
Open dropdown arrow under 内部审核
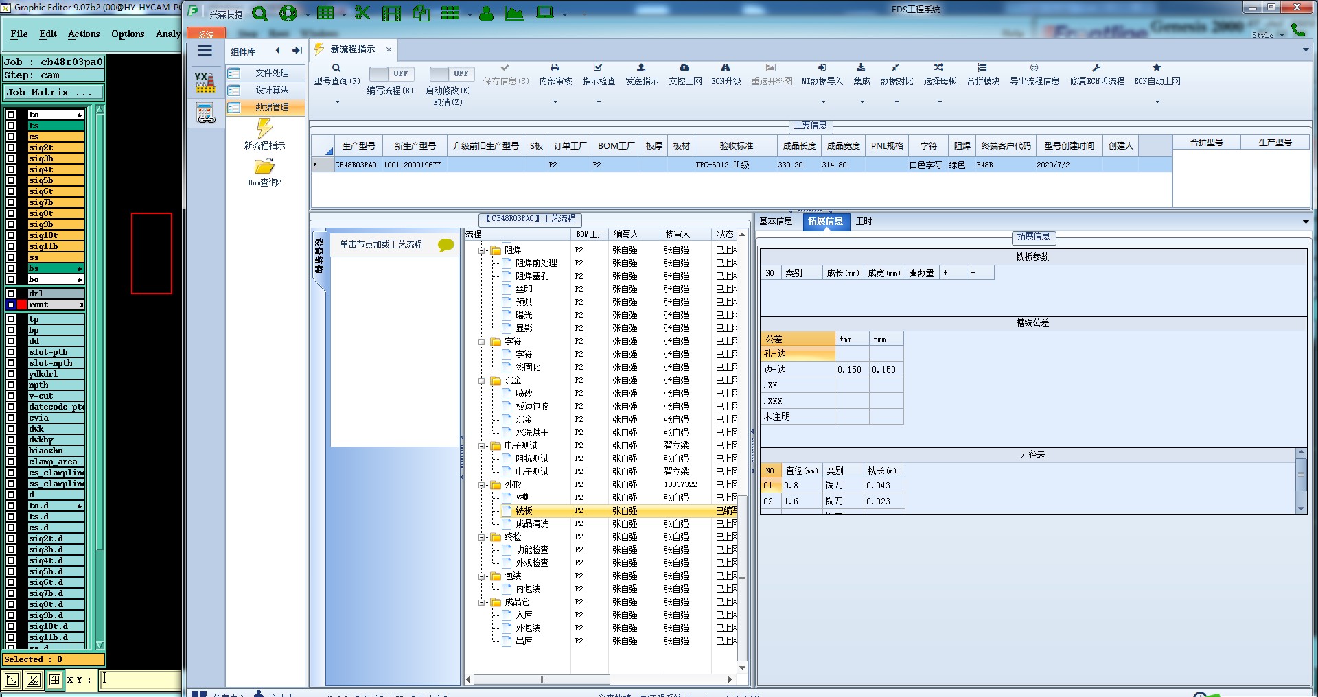point(555,102)
